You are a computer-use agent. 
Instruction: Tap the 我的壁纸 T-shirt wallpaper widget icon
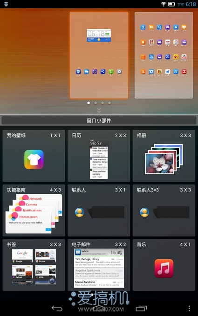point(34,159)
